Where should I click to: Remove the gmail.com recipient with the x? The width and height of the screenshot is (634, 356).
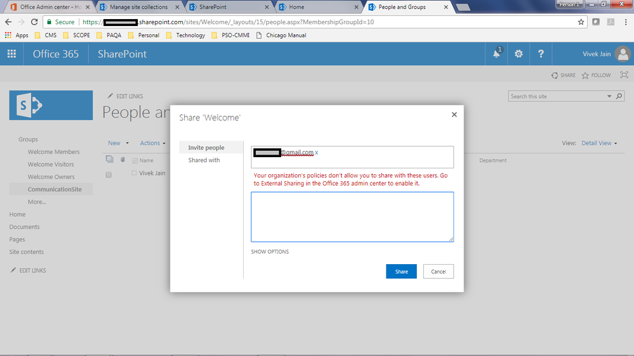point(317,153)
